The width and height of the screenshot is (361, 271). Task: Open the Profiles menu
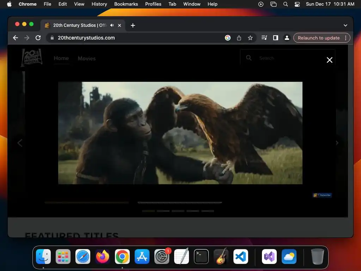click(x=153, y=4)
